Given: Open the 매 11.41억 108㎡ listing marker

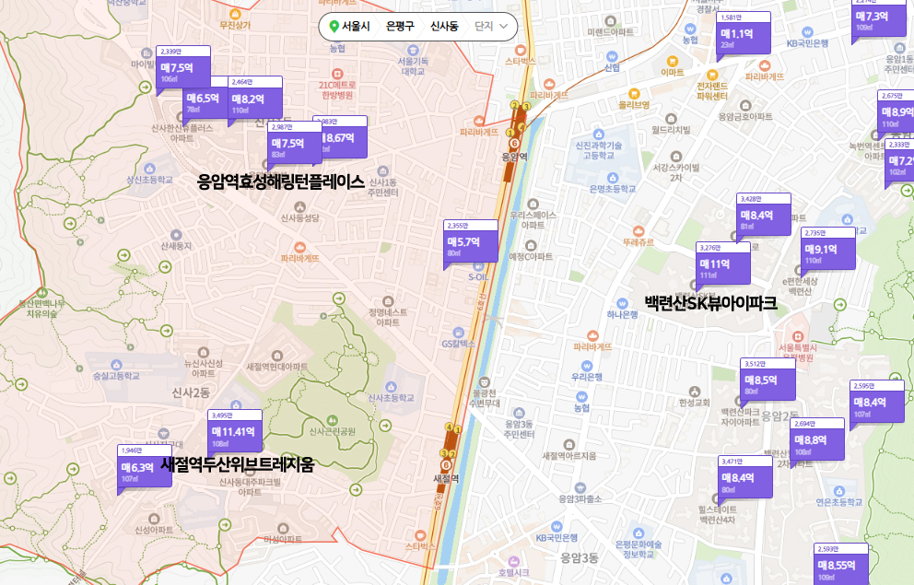Looking at the screenshot, I should coord(235,432).
